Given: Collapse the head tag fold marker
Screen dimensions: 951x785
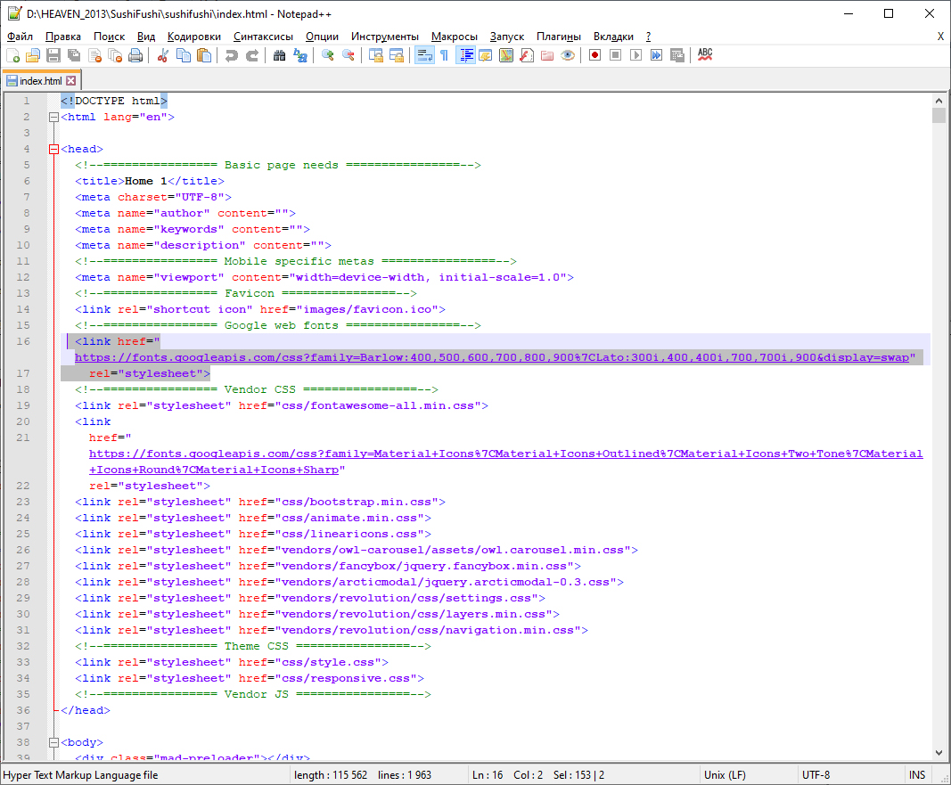Looking at the screenshot, I should coord(53,150).
